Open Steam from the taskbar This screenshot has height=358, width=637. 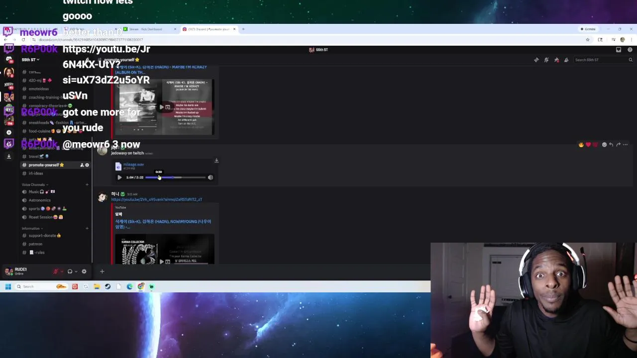[107, 287]
